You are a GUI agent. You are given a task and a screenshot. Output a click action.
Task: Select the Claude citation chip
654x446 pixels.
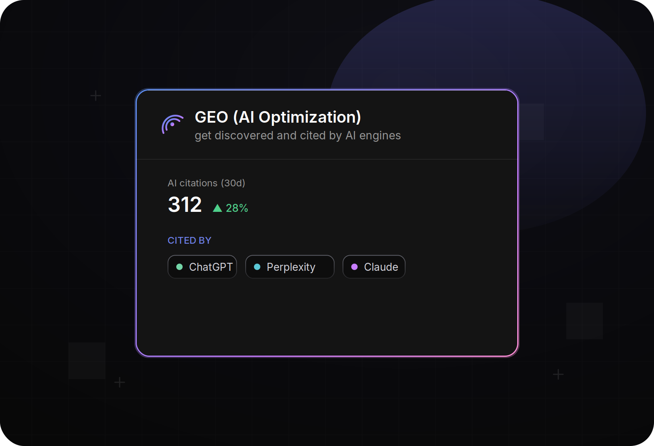pos(374,267)
